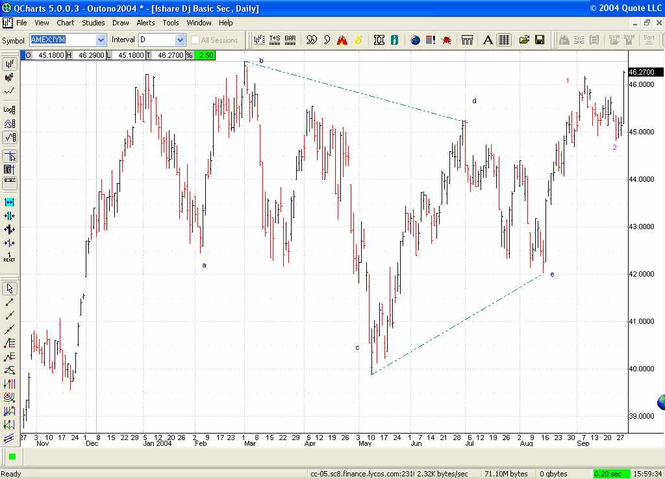Open the Draw menu

click(x=120, y=23)
